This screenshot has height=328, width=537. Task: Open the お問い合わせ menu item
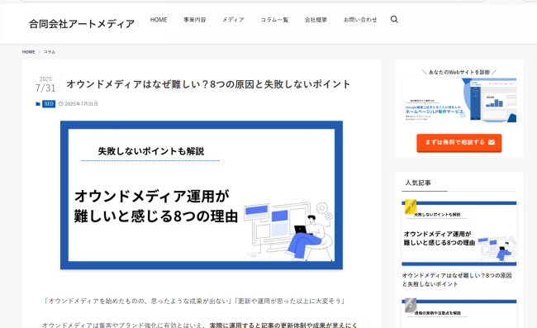click(x=360, y=20)
